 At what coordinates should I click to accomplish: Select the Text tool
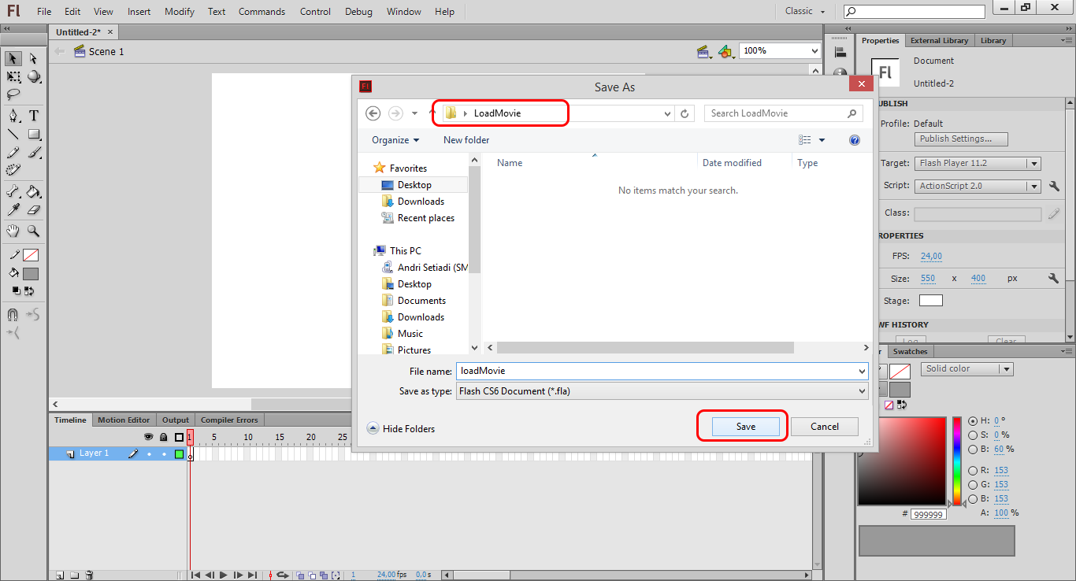(35, 114)
